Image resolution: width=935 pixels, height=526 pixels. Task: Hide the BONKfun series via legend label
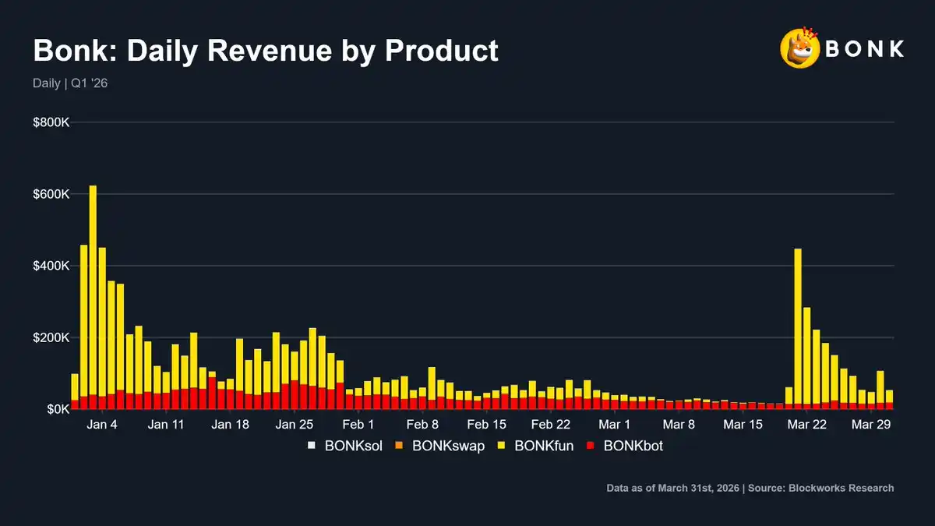point(544,447)
